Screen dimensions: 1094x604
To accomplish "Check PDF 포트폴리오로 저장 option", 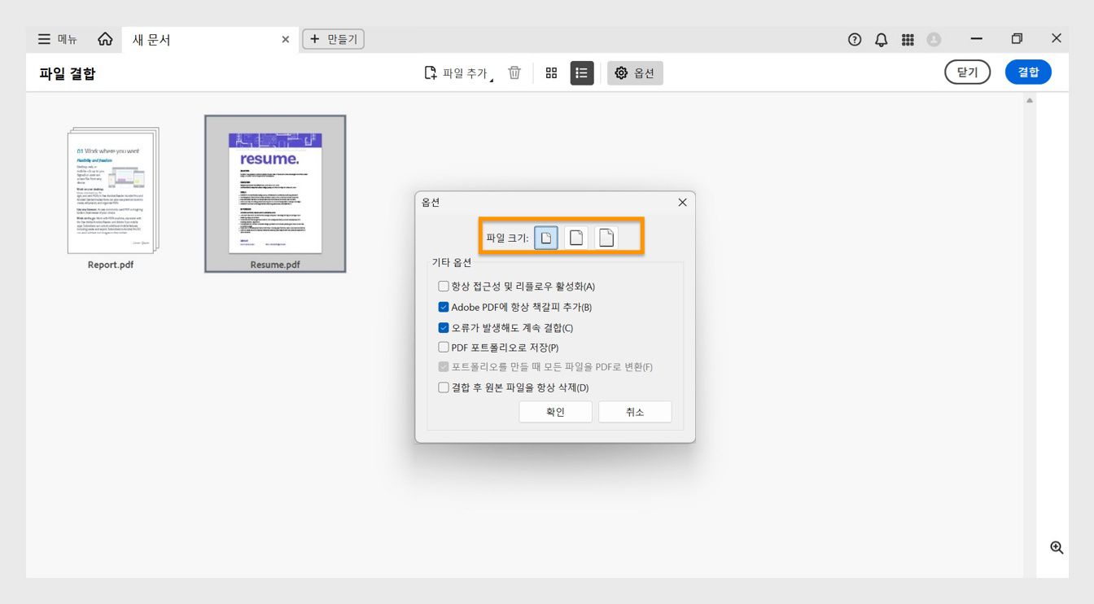I will [444, 347].
